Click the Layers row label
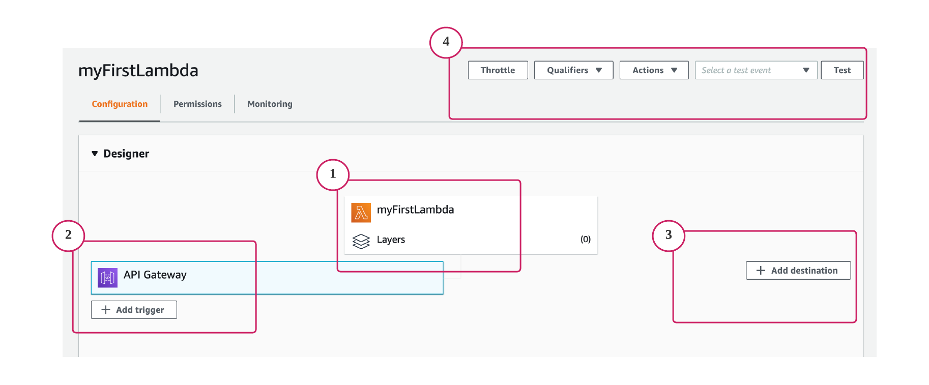The height and width of the screenshot is (385, 929). [391, 240]
